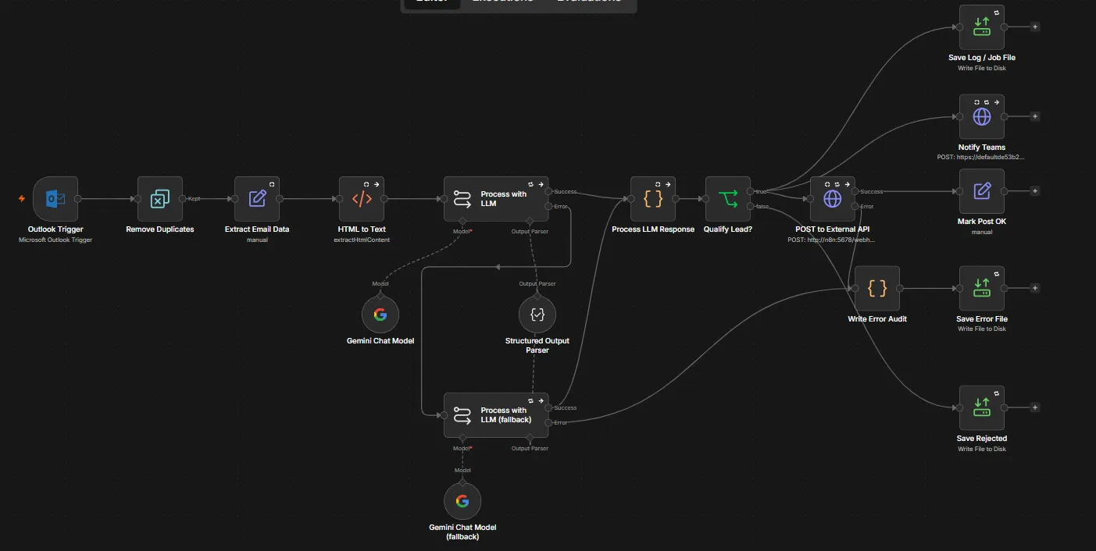Open the Extract Email Data node
Viewport: 1096px width, 551px height.
click(x=257, y=199)
